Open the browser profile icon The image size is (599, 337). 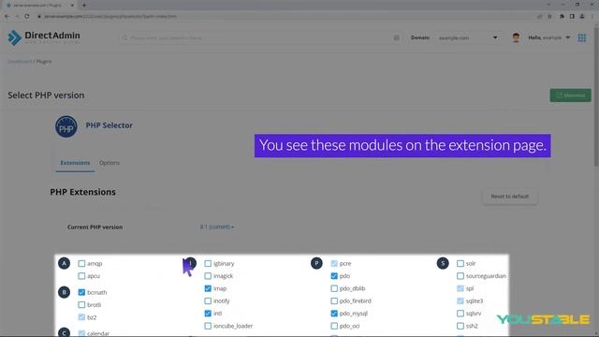click(x=582, y=17)
